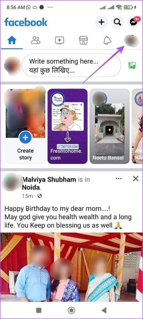Screen dimensions: 143x319
Task: Open the Notifications bell tab
Action: pyautogui.click(x=108, y=40)
